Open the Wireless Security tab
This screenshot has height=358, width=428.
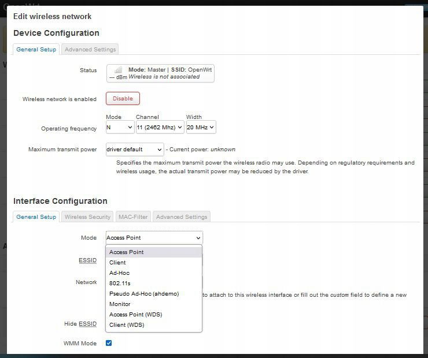coord(87,217)
